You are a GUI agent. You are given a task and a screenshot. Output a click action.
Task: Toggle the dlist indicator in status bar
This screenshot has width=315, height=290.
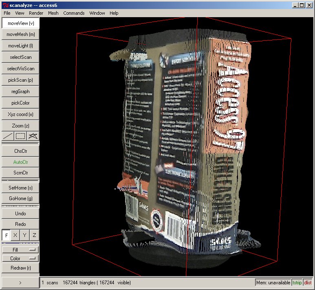point(308,282)
